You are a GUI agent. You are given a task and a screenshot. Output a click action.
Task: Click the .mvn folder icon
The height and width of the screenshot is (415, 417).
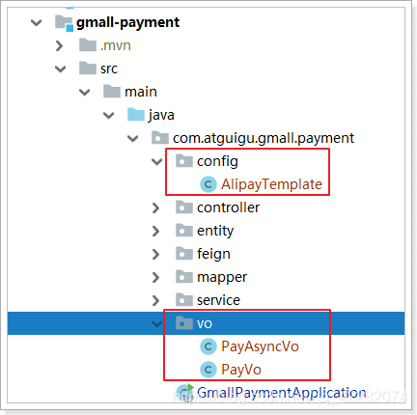(88, 45)
